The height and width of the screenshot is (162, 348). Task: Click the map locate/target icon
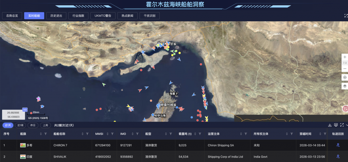click(x=345, y=78)
